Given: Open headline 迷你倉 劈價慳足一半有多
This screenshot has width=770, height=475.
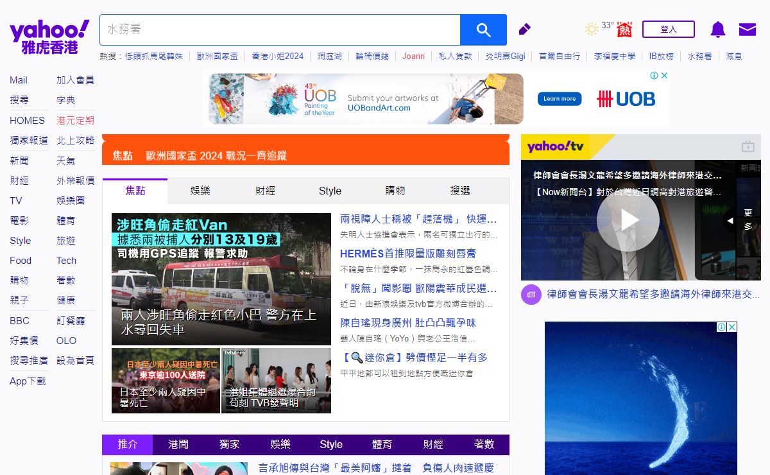Looking at the screenshot, I should coord(414,358).
